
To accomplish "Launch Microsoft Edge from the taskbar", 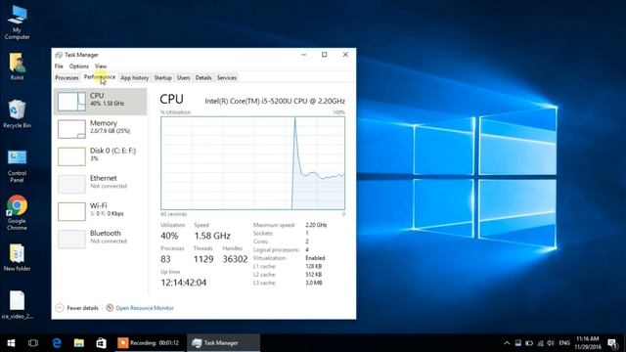I will [57, 343].
